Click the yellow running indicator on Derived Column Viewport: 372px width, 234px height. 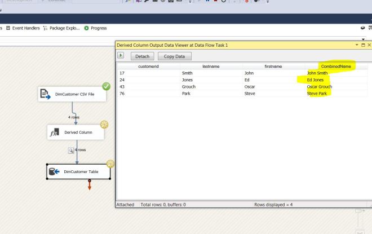[x=104, y=125]
